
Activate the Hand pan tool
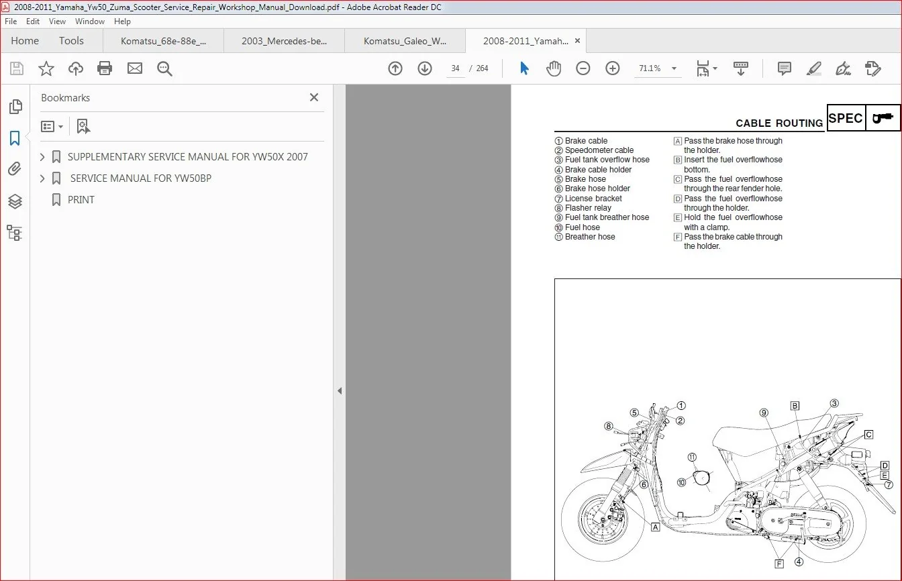[x=554, y=68]
